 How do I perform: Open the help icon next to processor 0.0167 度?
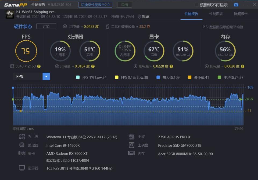point(93,66)
